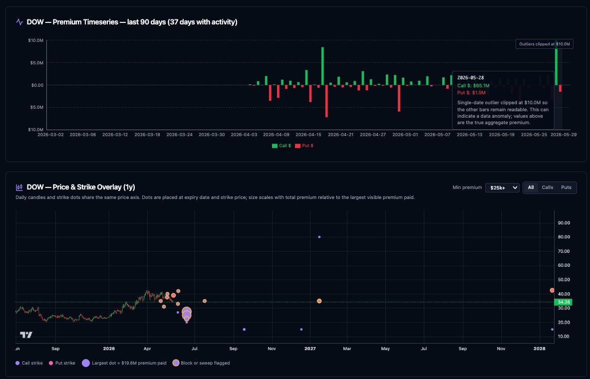Screen dimensions: 590x379
Task: Click the 2026-05-28 date in the tooltip
Action: point(470,78)
